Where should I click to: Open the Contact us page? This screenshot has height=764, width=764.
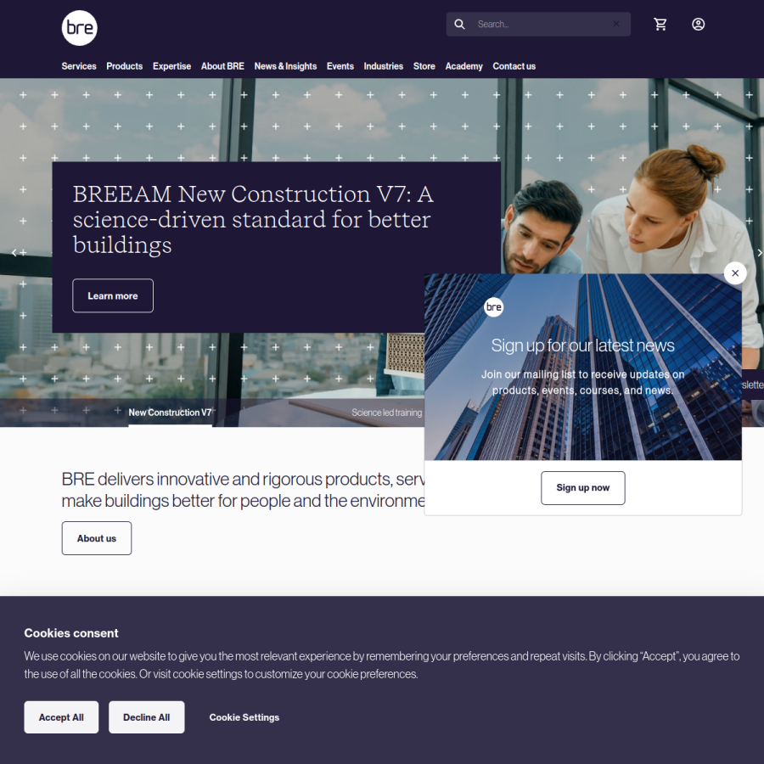[x=514, y=66]
